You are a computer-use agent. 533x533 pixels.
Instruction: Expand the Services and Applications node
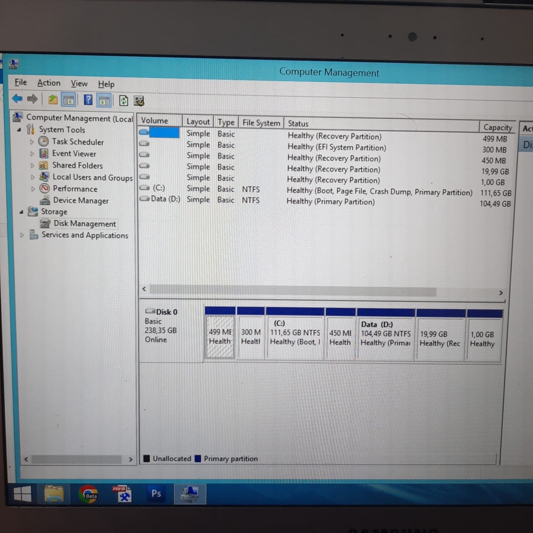coord(22,235)
